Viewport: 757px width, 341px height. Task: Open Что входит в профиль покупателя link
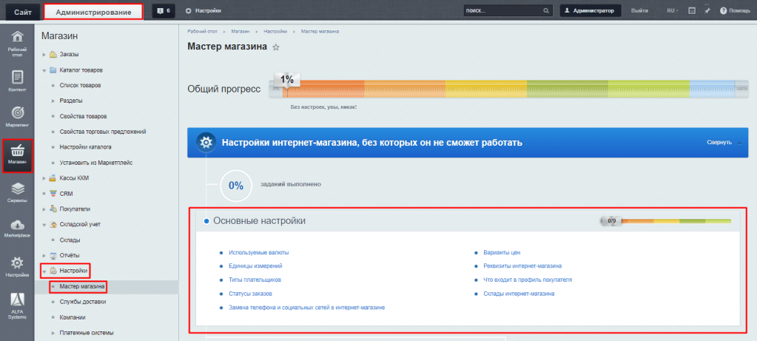tap(528, 280)
